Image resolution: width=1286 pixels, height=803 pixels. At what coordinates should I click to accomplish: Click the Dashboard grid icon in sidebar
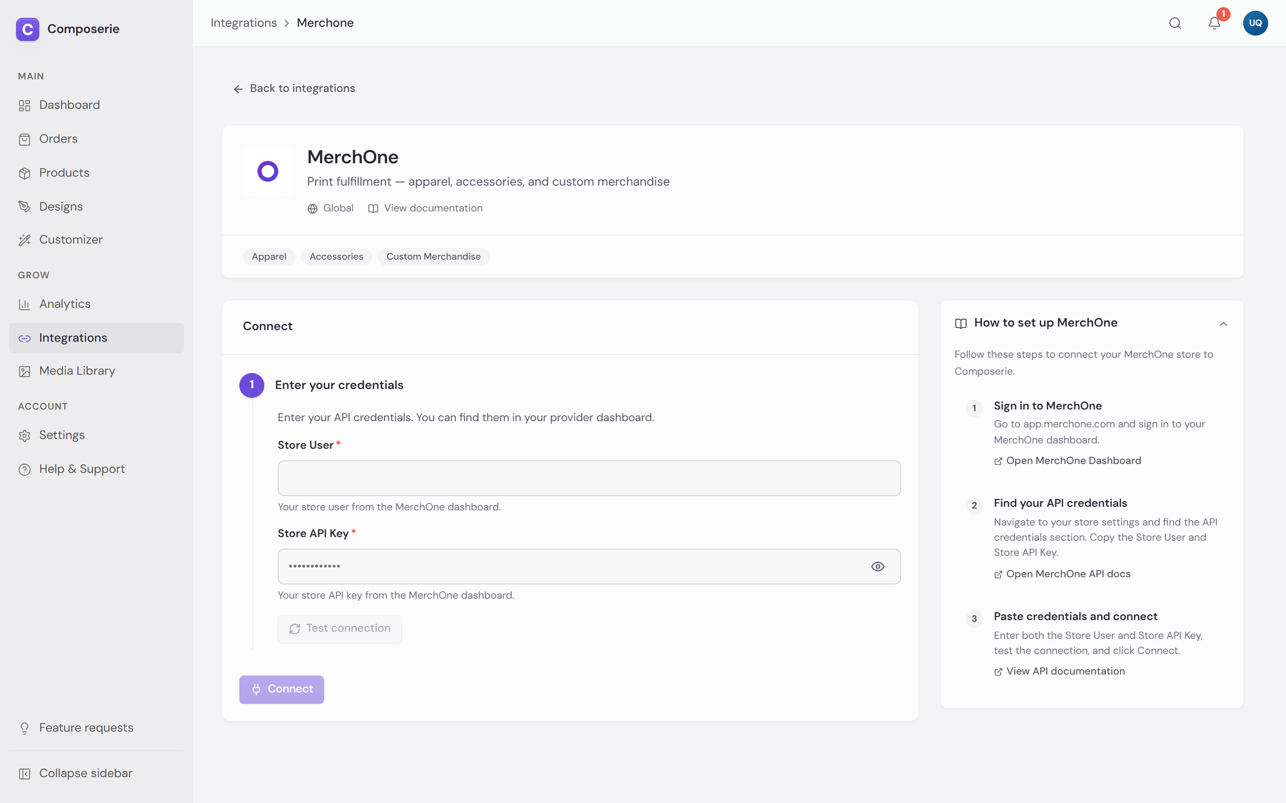25,106
